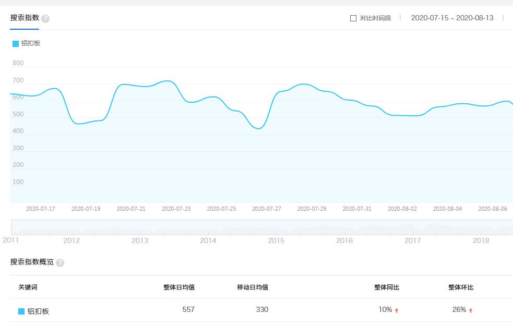Click the checkbox square icon before 对比时间段

[353, 18]
